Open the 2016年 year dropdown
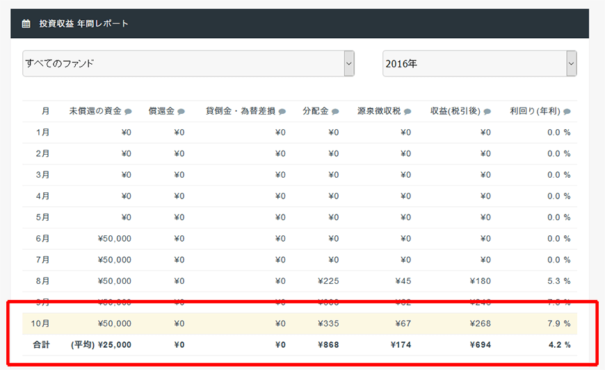The image size is (605, 370). [x=480, y=63]
